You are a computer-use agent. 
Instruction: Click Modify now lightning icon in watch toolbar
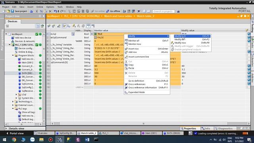click(x=74, y=26)
